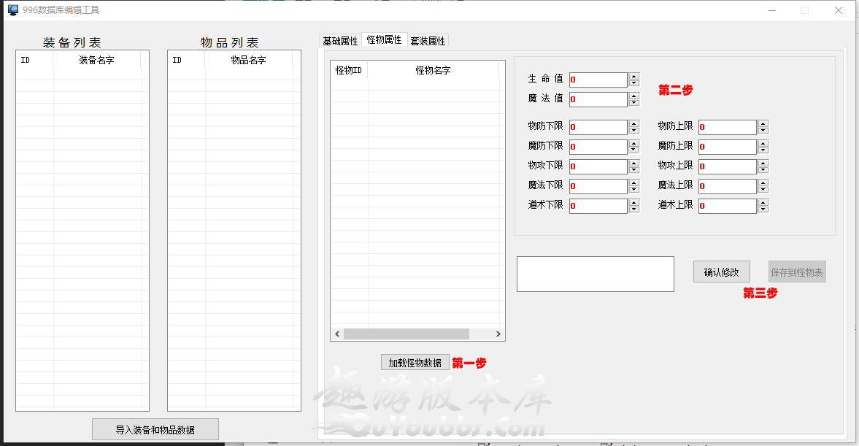Click the 物品名字 column header
This screenshot has height=446, width=859.
(248, 60)
